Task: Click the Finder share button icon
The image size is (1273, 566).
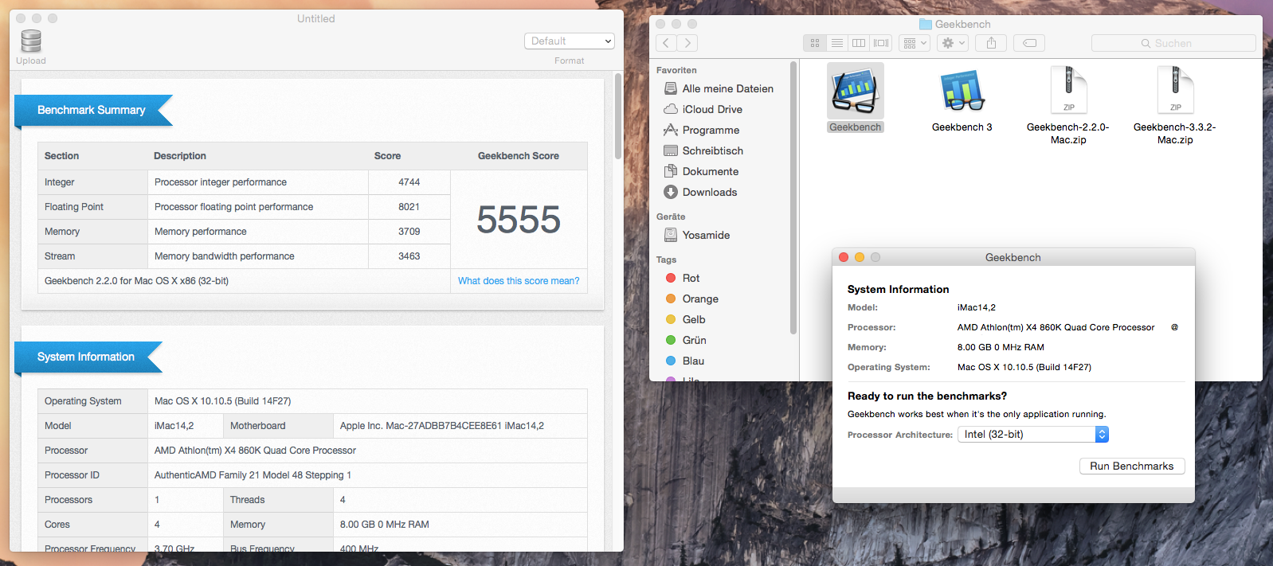Action: 991,43
